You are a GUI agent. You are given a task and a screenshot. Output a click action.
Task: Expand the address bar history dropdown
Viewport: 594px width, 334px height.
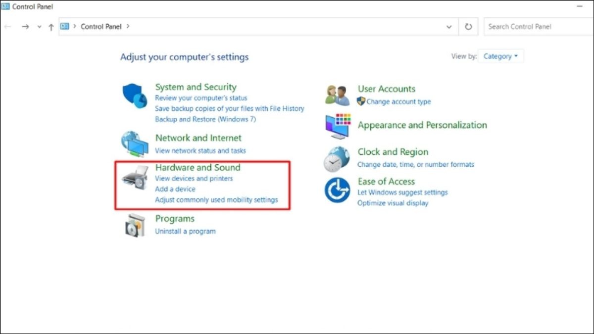(449, 27)
